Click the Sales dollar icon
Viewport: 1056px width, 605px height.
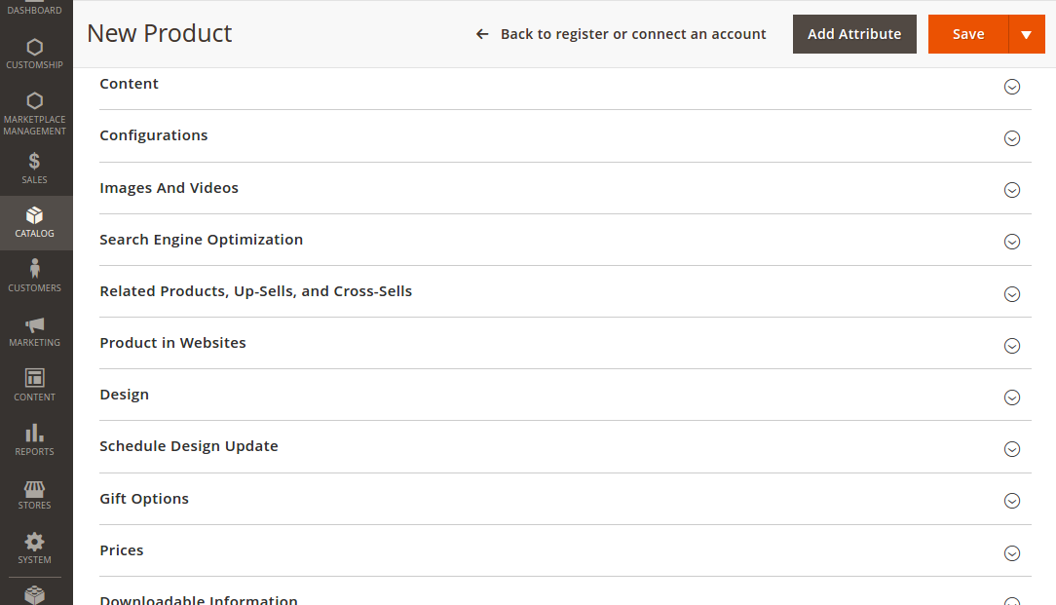tap(35, 162)
